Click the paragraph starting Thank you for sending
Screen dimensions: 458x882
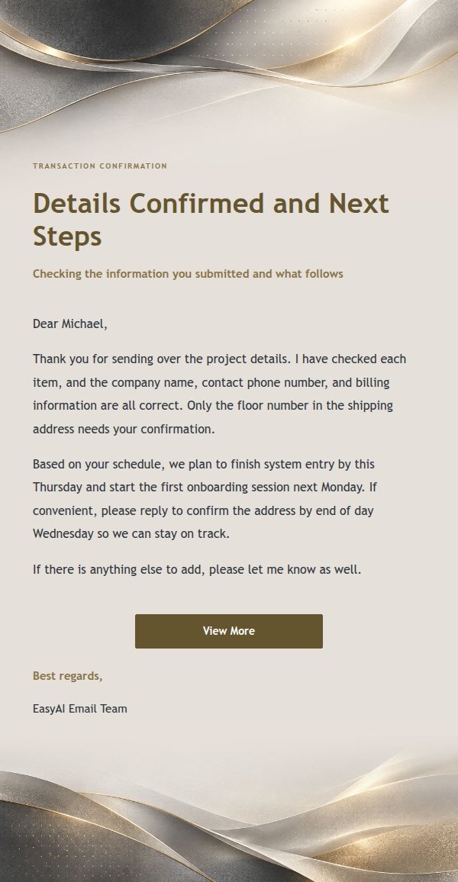click(219, 394)
